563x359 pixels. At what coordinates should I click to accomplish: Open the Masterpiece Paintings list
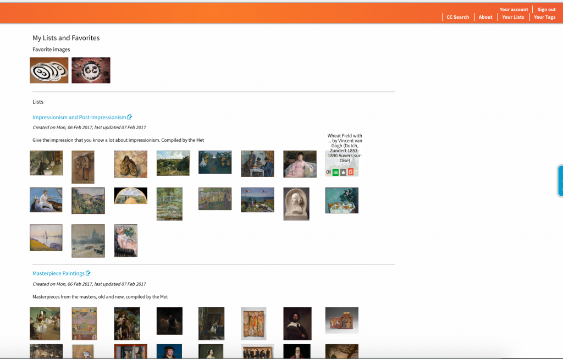pos(58,273)
